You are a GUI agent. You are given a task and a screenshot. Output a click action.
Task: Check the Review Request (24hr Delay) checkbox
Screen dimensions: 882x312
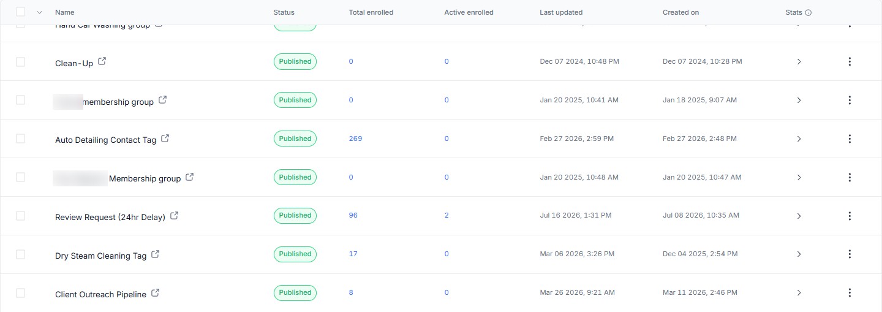[21, 216]
